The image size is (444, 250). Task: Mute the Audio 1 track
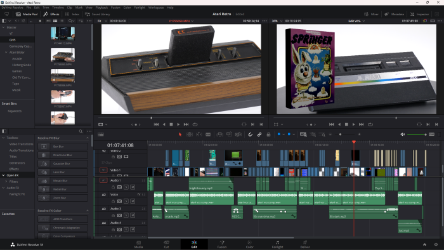[x=133, y=187]
